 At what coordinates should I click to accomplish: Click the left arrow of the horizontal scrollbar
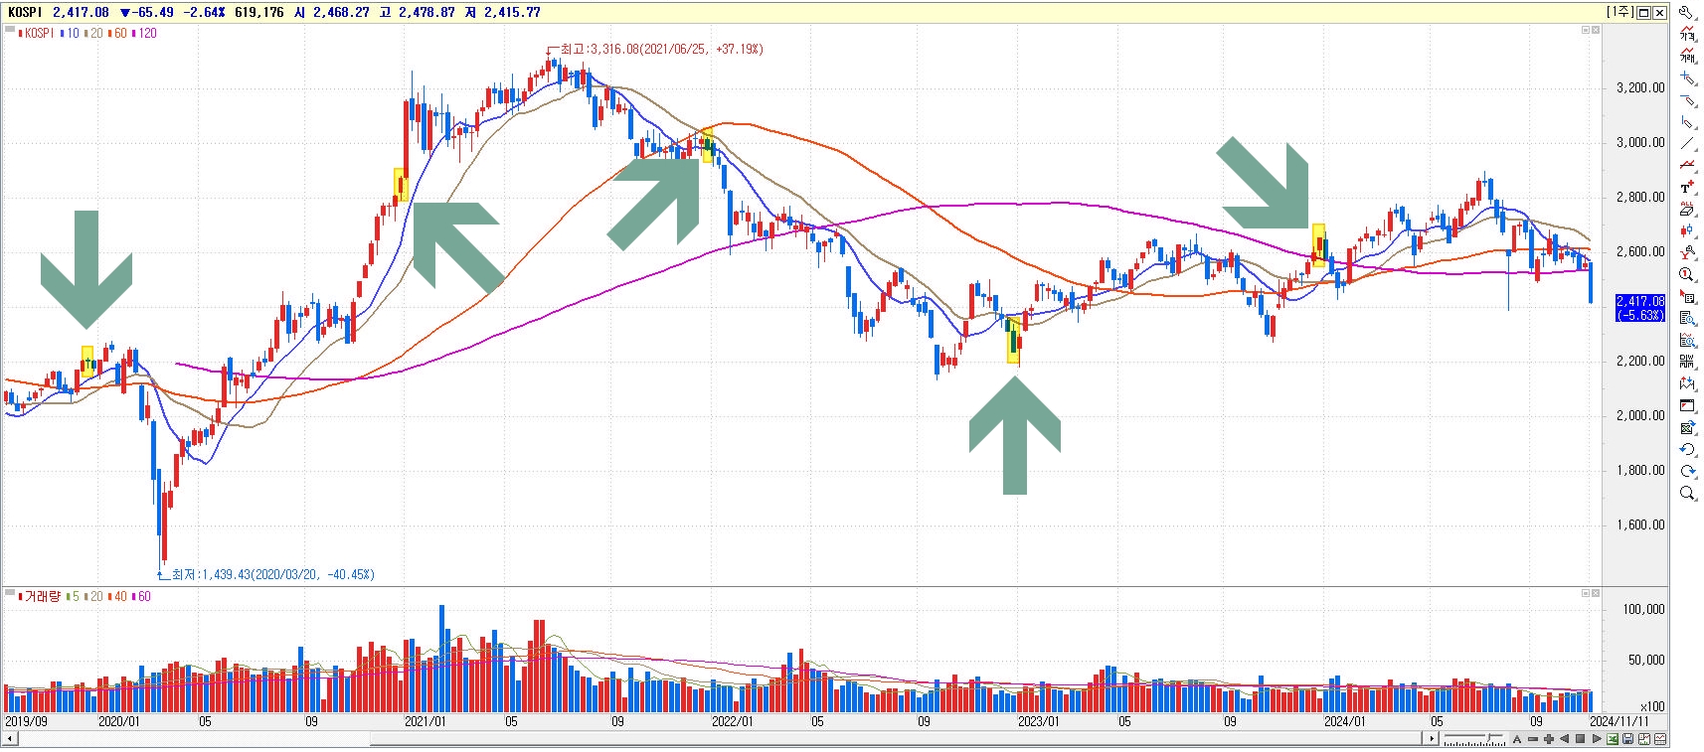click(10, 739)
